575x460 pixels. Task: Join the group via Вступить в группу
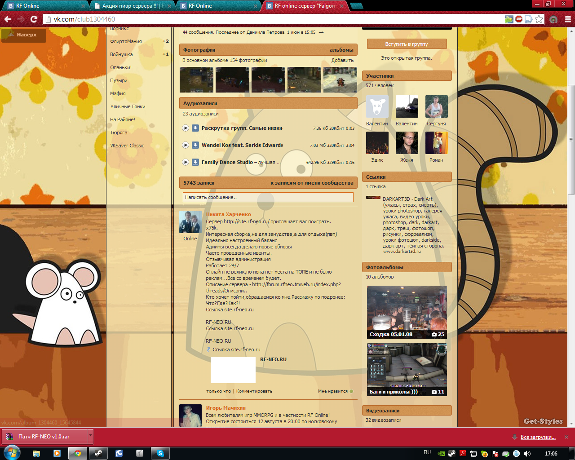coord(407,44)
